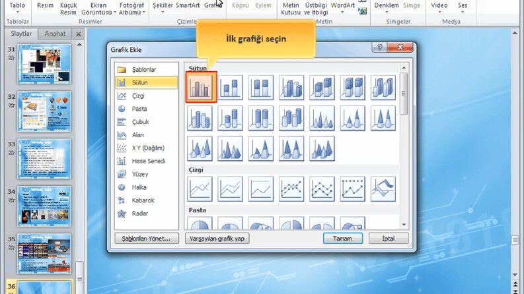This screenshot has height=294, width=524.
Task: Choose the 3-D column chart
Action: point(383,87)
